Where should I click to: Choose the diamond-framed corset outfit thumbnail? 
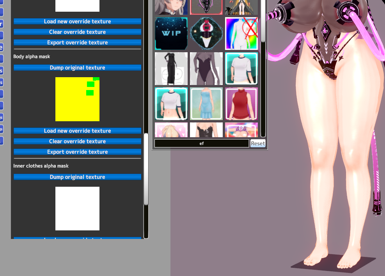click(206, 34)
